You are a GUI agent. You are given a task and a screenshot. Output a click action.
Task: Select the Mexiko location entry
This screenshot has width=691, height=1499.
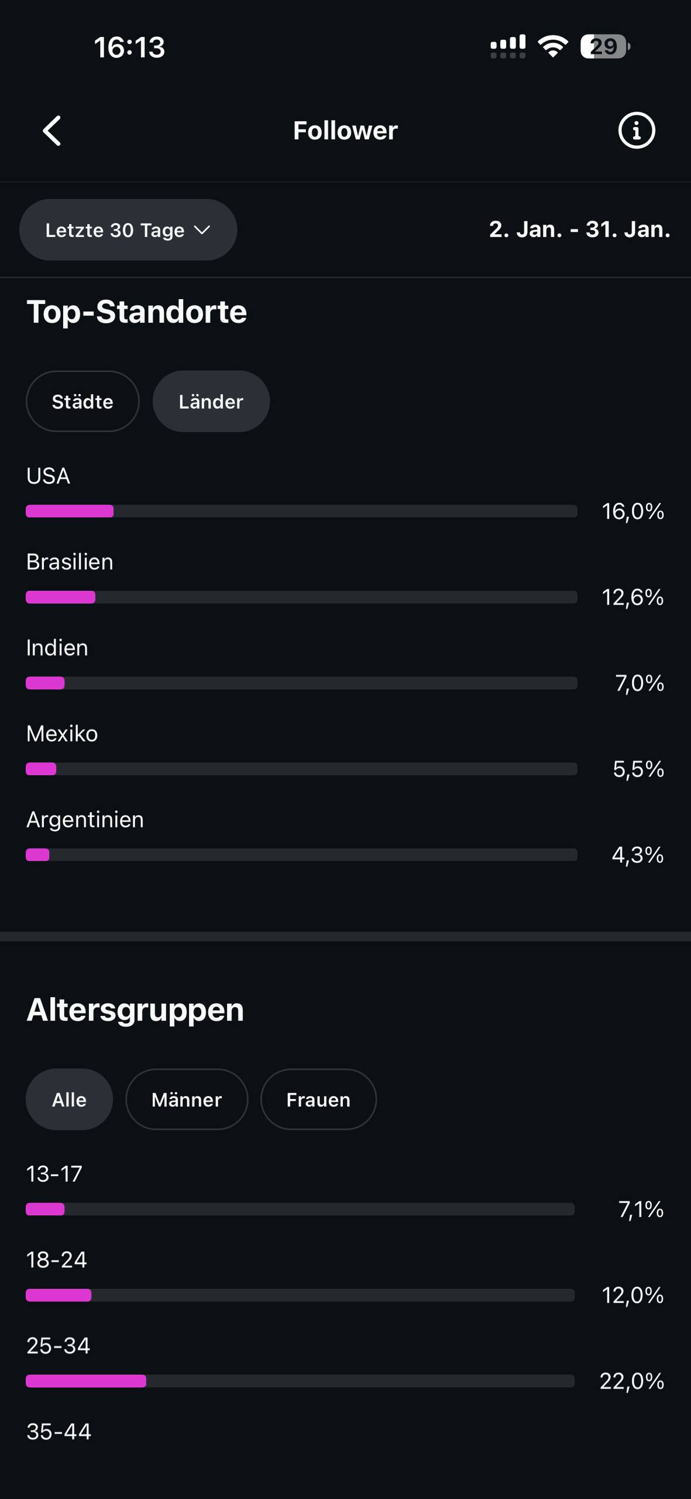click(62, 734)
